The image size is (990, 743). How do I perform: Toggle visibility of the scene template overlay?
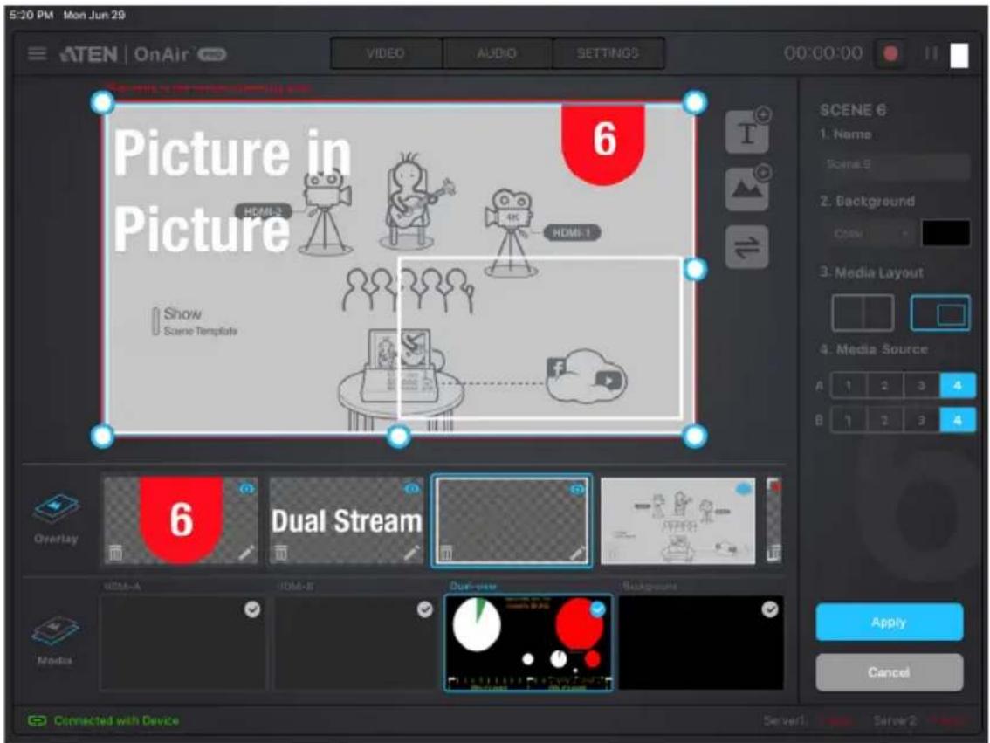pos(744,489)
